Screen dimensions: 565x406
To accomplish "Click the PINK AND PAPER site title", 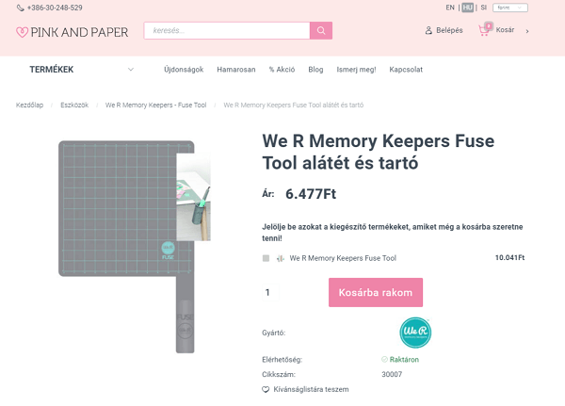I will coord(79,32).
